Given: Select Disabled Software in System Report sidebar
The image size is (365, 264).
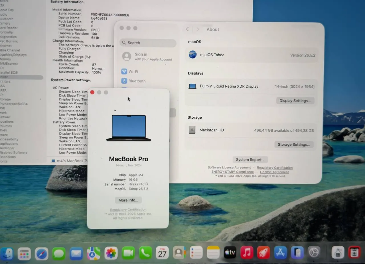Looking at the screenshot, I should pyautogui.click(x=14, y=152).
